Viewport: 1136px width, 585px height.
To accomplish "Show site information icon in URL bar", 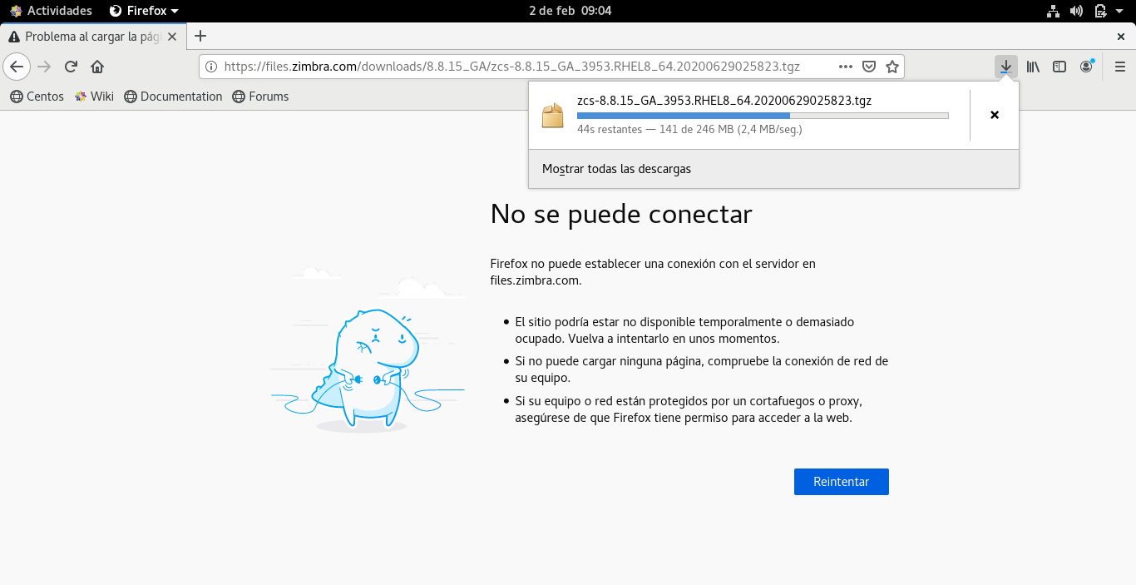I will tap(211, 67).
